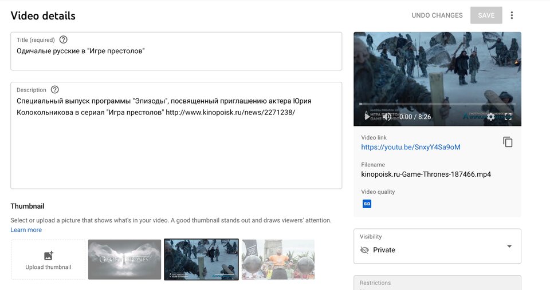Click the Upload thumbnail box
The width and height of the screenshot is (550, 290).
pos(48,260)
